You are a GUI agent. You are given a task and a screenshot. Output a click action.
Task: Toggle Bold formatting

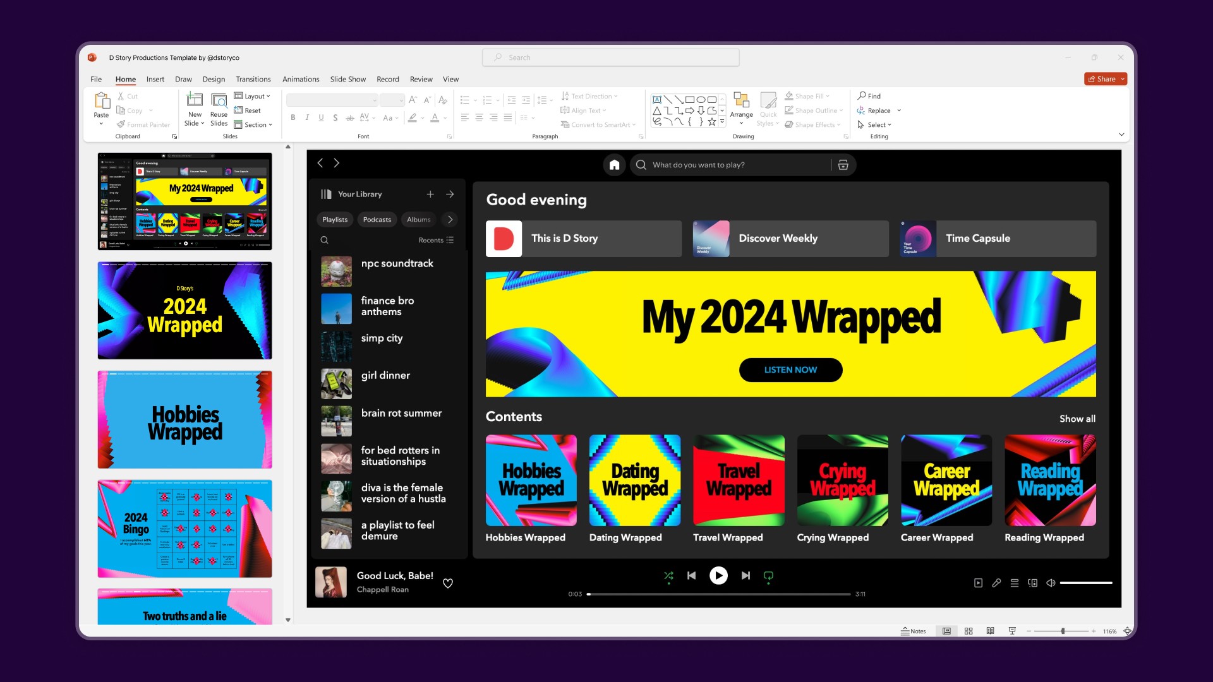[x=293, y=117]
